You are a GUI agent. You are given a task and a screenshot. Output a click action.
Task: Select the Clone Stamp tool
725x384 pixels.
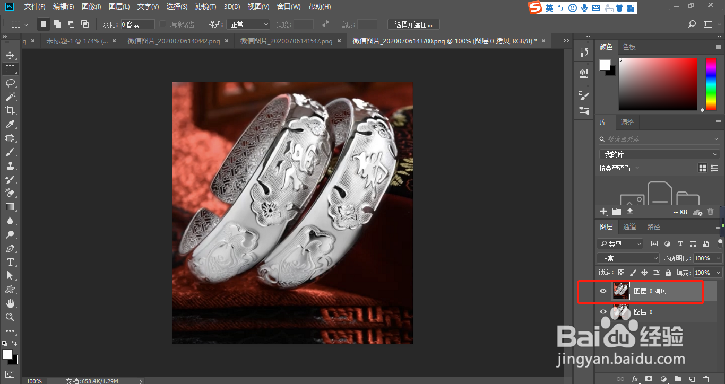10,165
